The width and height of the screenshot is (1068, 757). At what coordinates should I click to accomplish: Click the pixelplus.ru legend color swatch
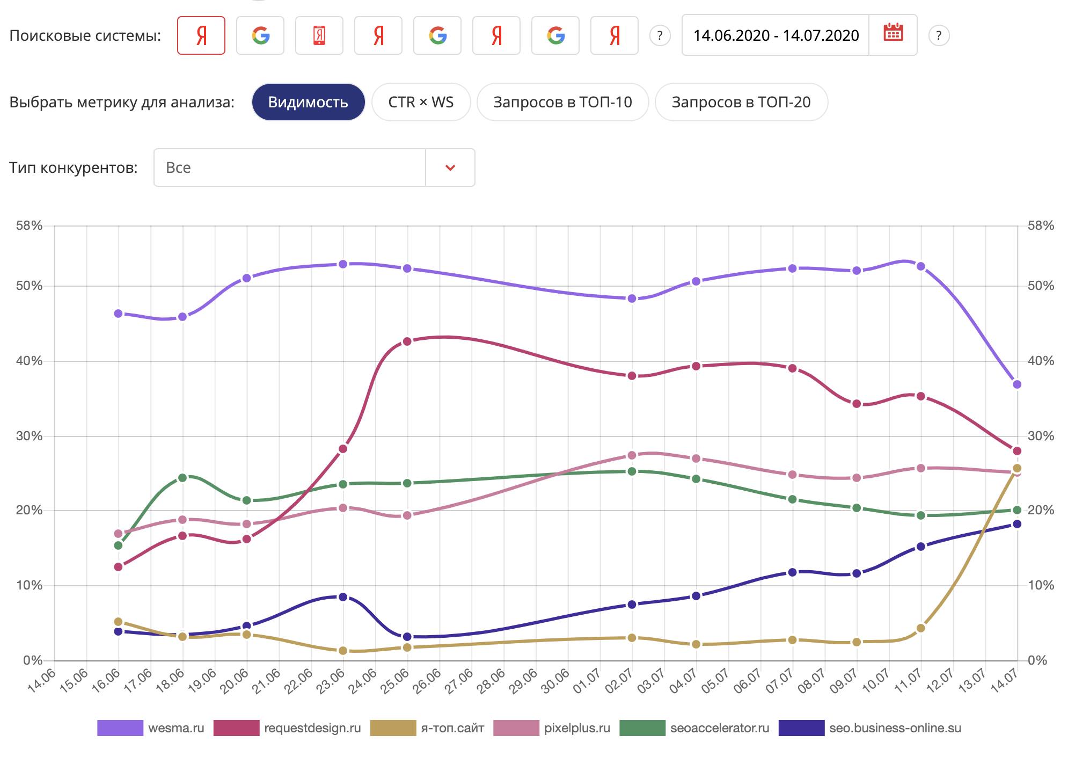516,728
